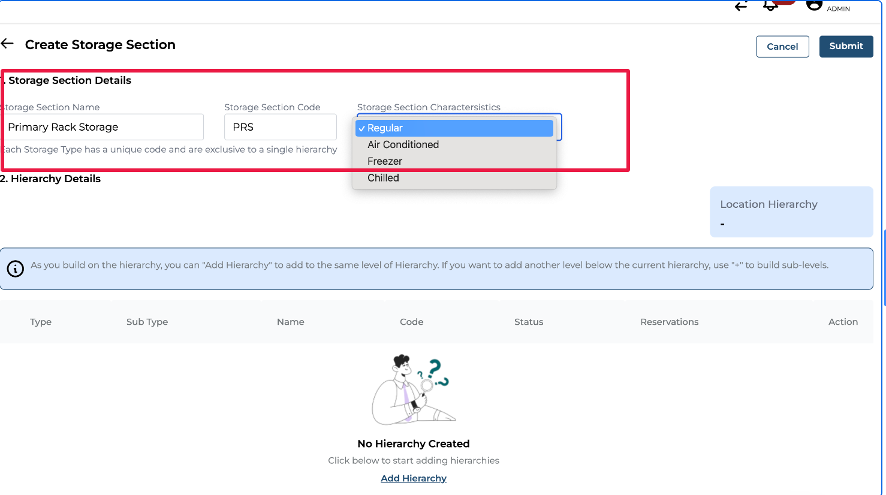Screen dimensions: 886x495
Task: Click the Type column header
Action: coord(41,322)
